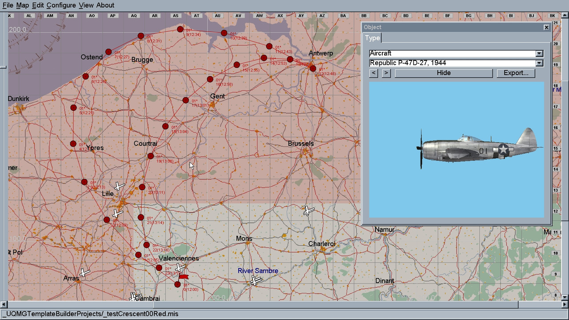
Task: Expand the Republic P-47D-27, 1944 dropdown
Action: [x=539, y=63]
